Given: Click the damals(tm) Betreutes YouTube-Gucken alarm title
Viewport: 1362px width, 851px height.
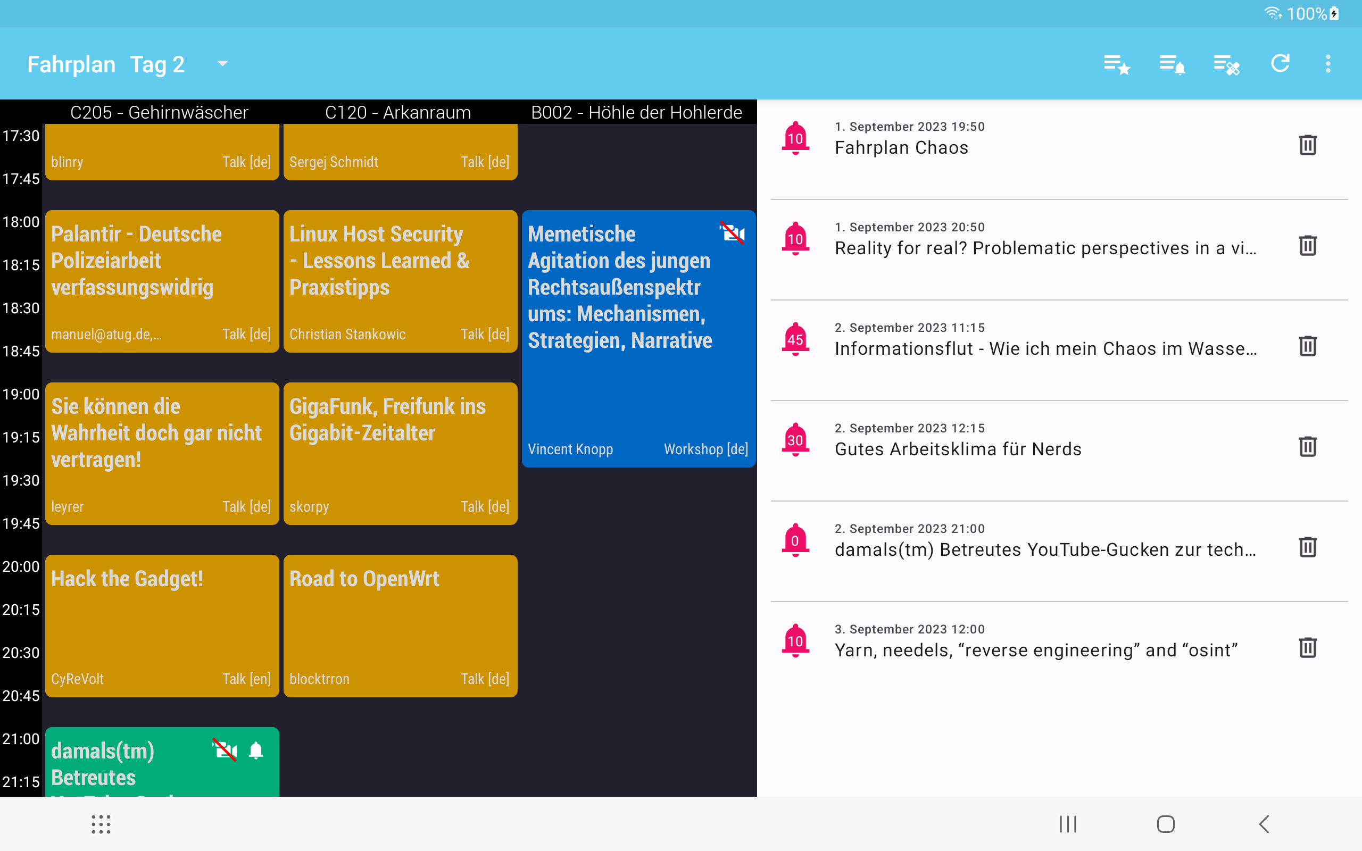Looking at the screenshot, I should [x=1045, y=549].
